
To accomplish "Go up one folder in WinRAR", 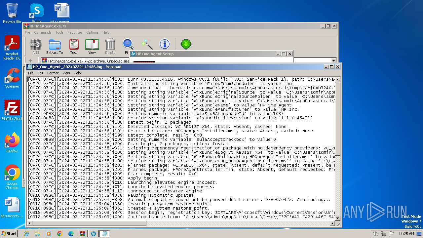I will 30,61.
